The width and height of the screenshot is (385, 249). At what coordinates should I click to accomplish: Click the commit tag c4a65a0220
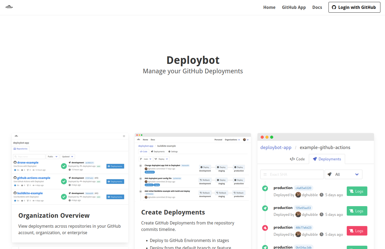pos(303,188)
